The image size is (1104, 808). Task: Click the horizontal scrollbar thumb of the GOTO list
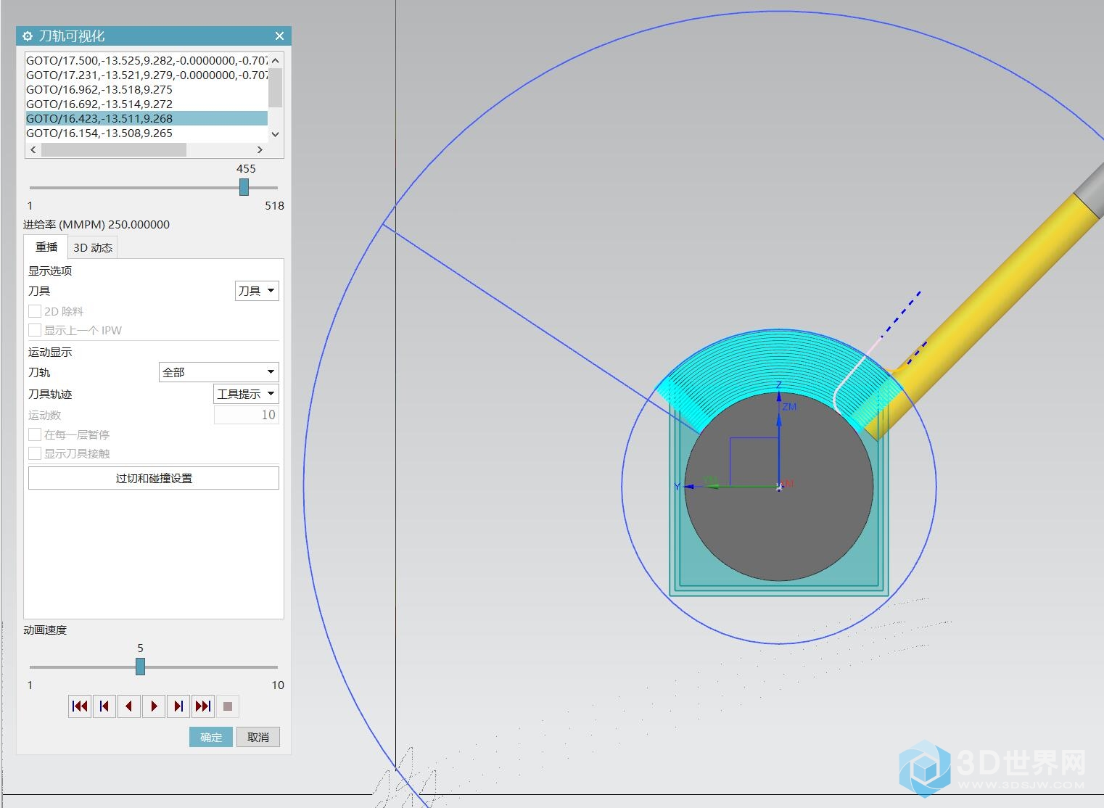(x=114, y=149)
